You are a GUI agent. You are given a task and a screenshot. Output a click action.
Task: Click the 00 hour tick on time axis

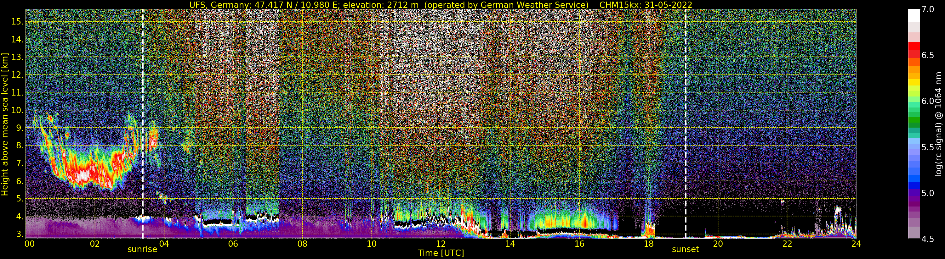pos(29,244)
